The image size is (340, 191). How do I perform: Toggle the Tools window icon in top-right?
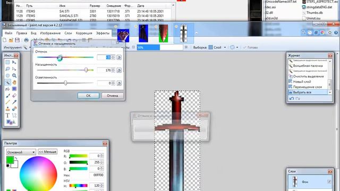[303, 33]
